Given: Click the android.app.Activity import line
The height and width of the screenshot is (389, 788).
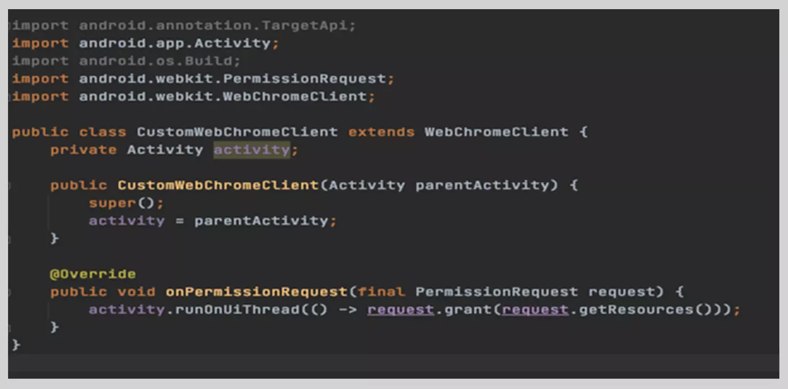Looking at the screenshot, I should tap(146, 43).
